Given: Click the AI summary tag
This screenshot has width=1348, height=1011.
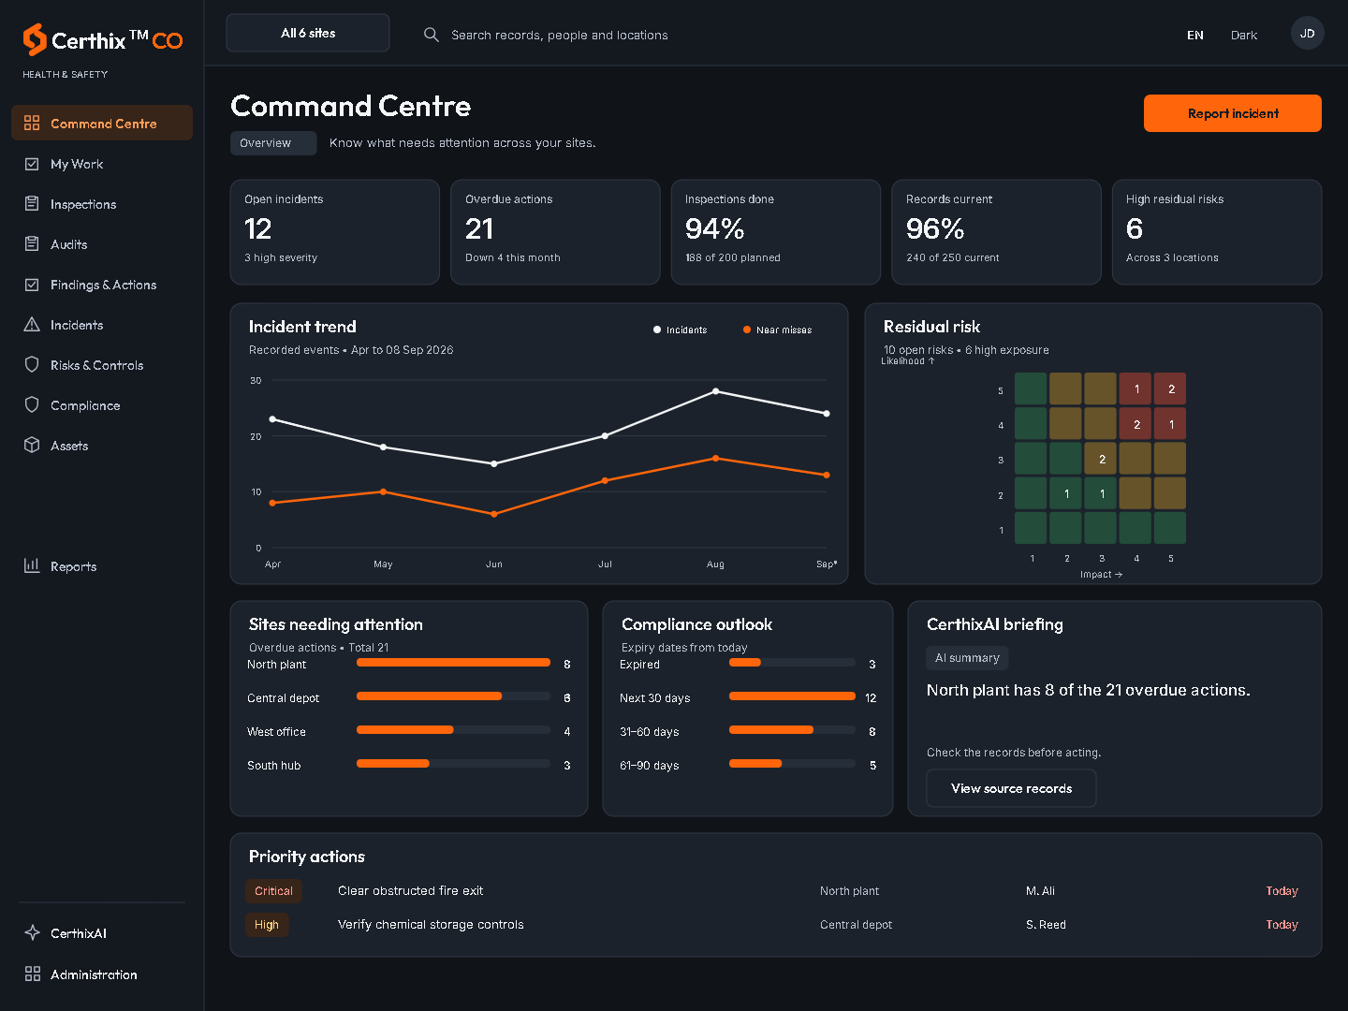Looking at the screenshot, I should tap(967, 658).
